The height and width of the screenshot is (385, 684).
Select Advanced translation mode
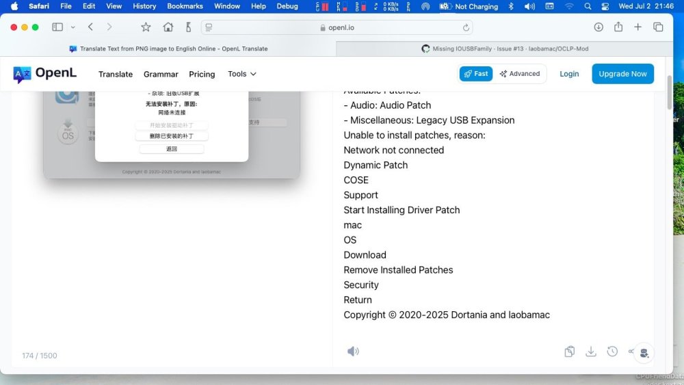coord(520,74)
